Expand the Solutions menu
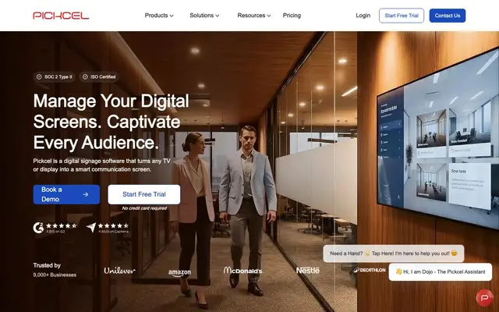Viewport: 499px width, 312px height. (204, 16)
